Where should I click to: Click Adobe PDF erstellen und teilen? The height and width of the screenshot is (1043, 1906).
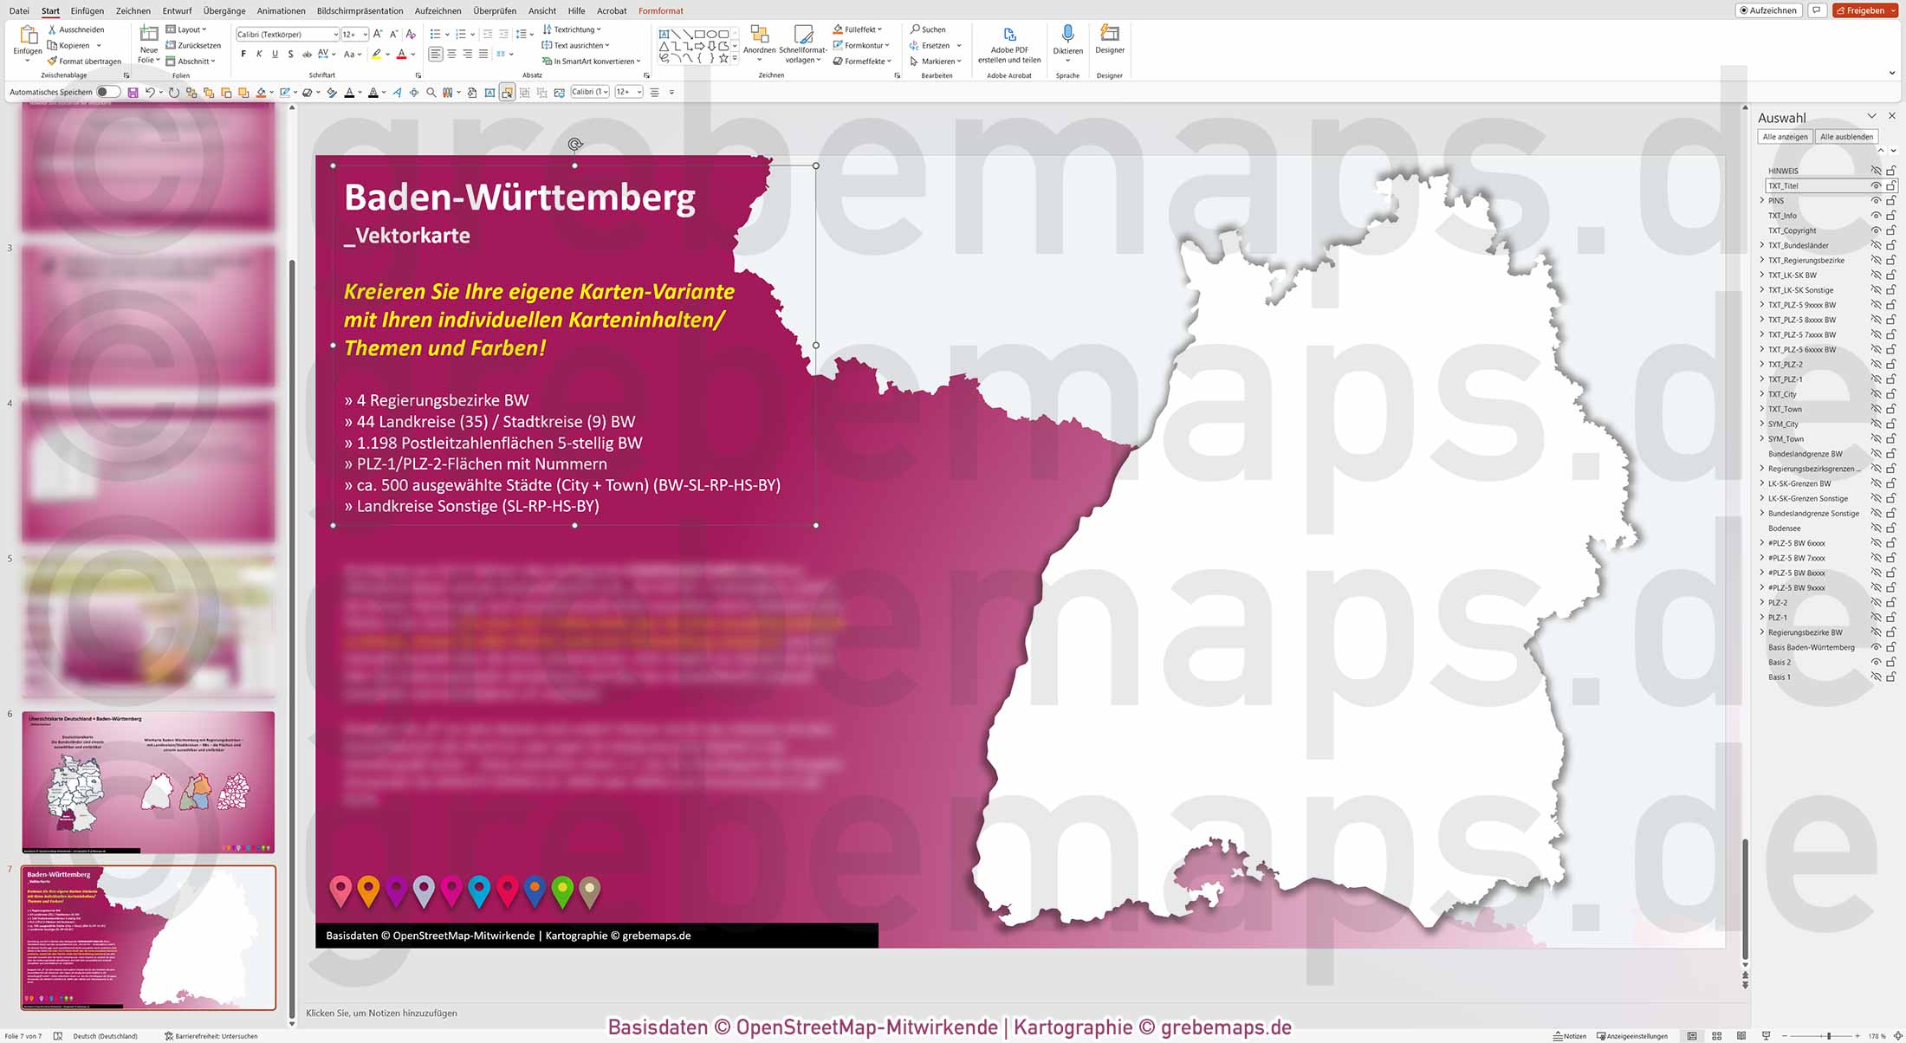tap(1009, 43)
